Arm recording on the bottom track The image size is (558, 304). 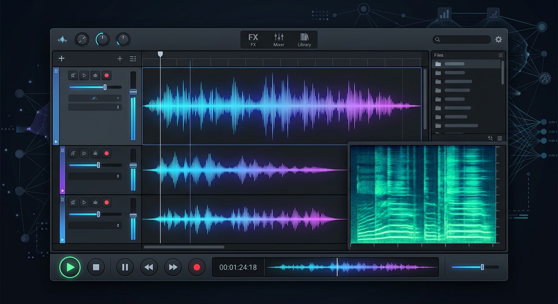tap(106, 202)
